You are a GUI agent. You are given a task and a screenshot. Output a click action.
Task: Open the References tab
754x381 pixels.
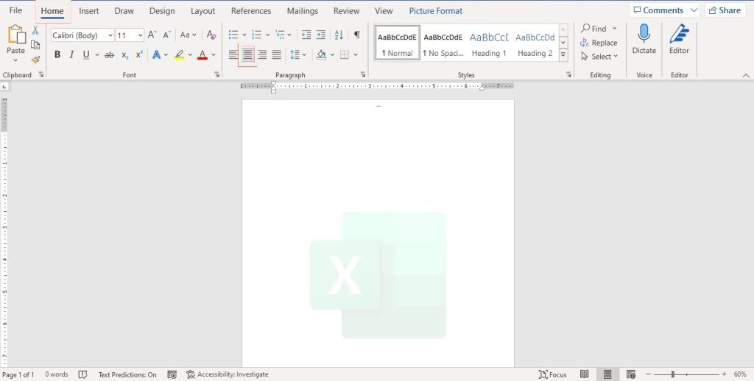pyautogui.click(x=251, y=10)
